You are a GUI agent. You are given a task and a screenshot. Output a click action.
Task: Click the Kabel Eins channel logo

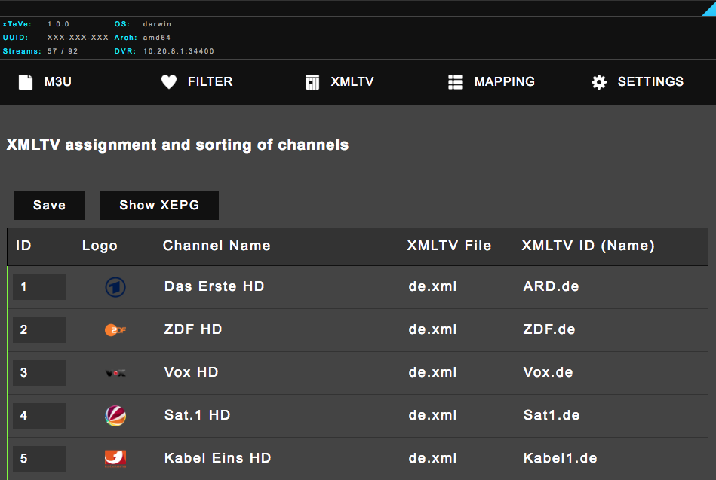pyautogui.click(x=115, y=458)
